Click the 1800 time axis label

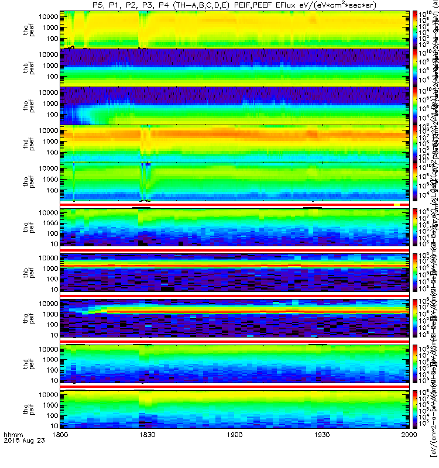point(60,435)
